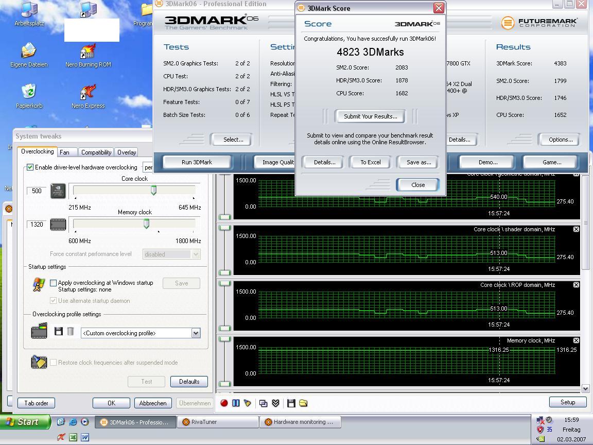593x445 pixels.
Task: Click the Core clock slider handle
Action: [153, 190]
